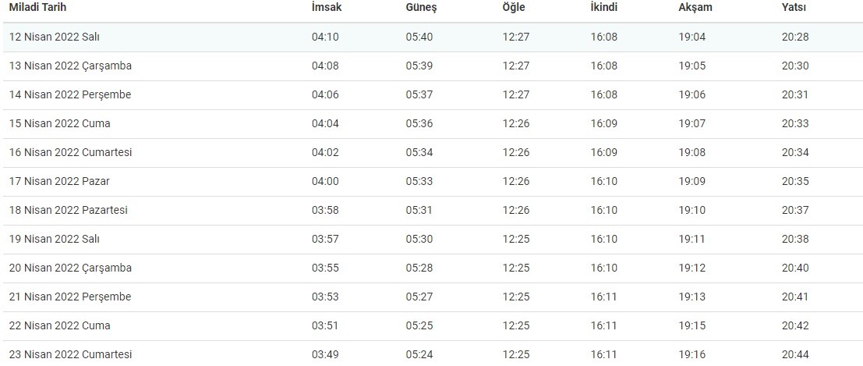The height and width of the screenshot is (366, 863).
Task: Click the İmsak column header
Action: tap(326, 8)
